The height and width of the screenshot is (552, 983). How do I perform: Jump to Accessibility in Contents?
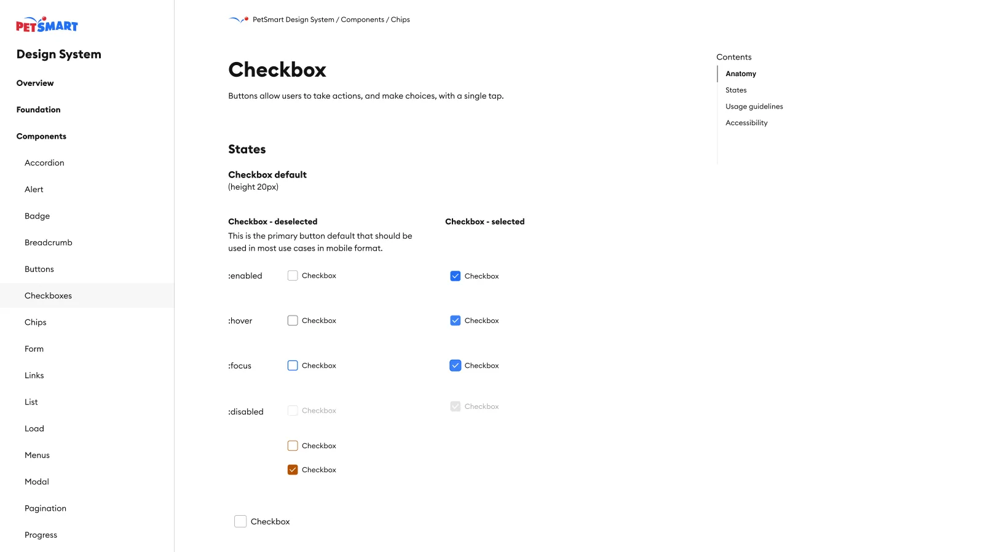(746, 123)
